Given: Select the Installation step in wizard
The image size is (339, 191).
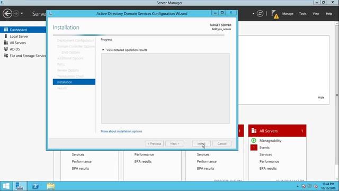Looking at the screenshot, I should pyautogui.click(x=74, y=82).
